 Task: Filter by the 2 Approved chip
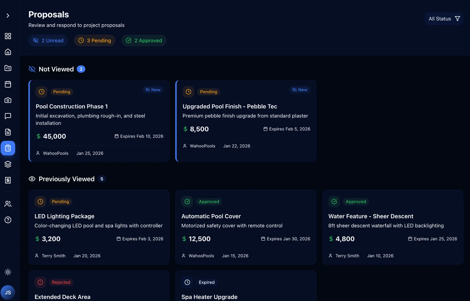pos(144,40)
